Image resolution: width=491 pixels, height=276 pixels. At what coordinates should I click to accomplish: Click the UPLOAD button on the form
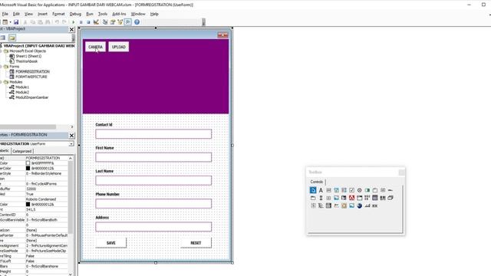coord(119,47)
